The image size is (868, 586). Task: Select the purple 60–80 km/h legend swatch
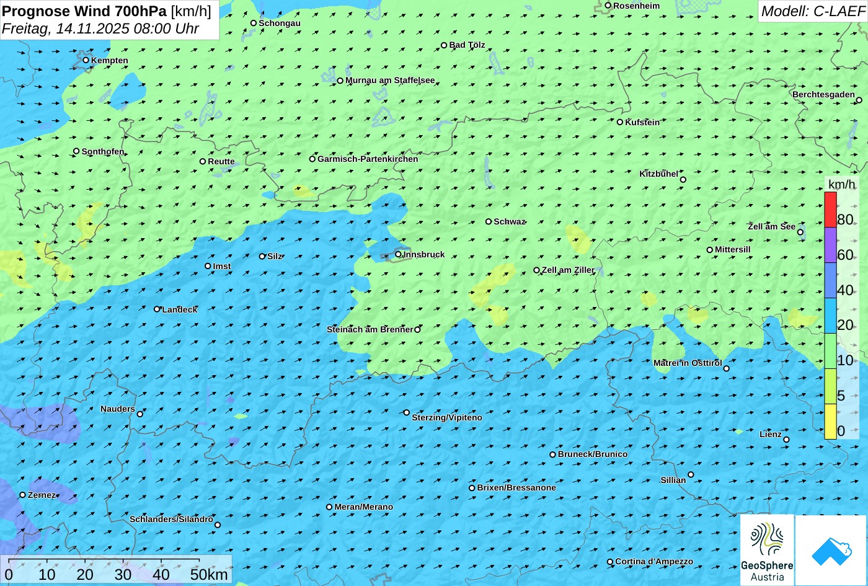pyautogui.click(x=830, y=245)
